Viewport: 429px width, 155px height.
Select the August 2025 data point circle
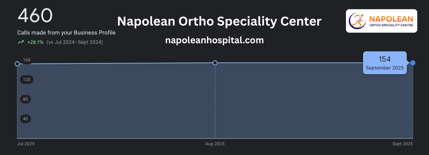(x=215, y=63)
